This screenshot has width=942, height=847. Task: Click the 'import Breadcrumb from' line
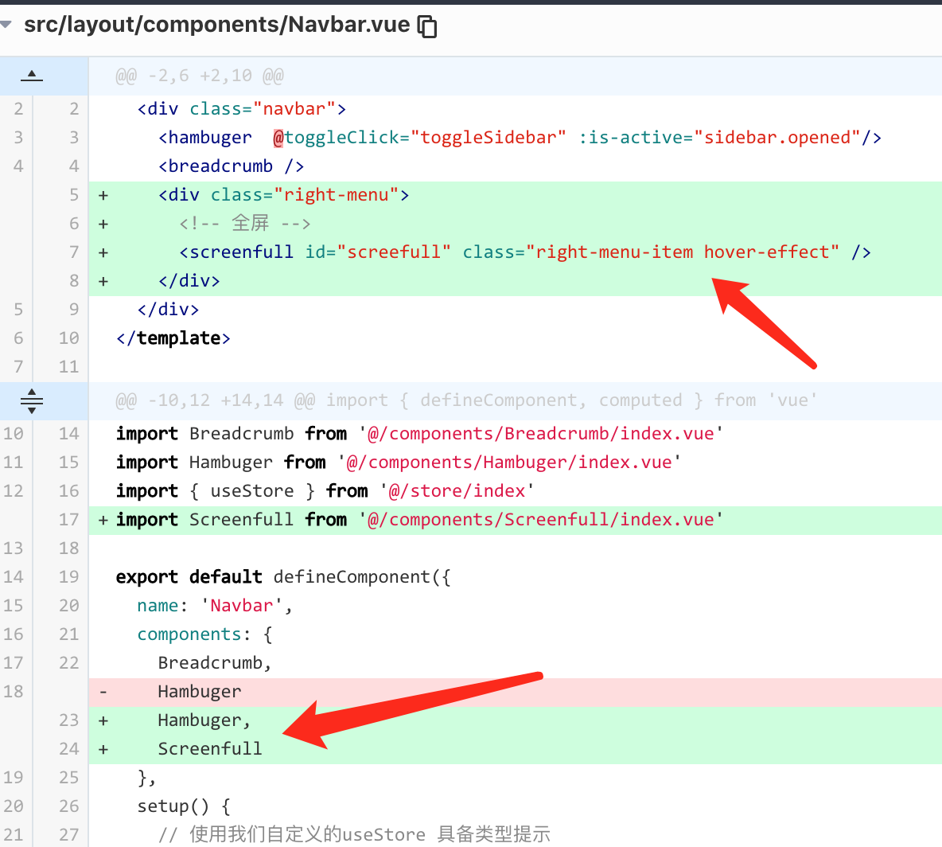(x=419, y=433)
